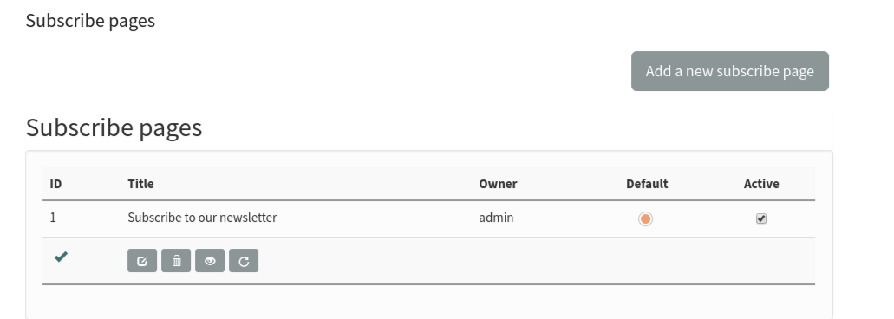Click the Default column header
Screen dimensions: 894x319
[x=647, y=184]
